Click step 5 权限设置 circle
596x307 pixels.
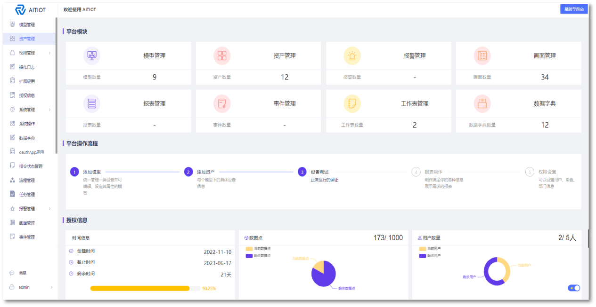tap(530, 172)
